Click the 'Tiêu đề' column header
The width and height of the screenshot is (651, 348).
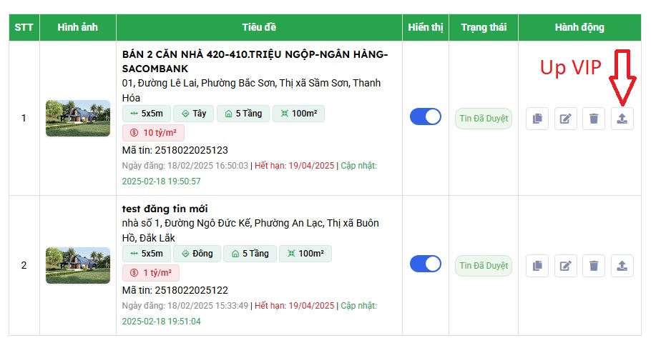click(259, 27)
